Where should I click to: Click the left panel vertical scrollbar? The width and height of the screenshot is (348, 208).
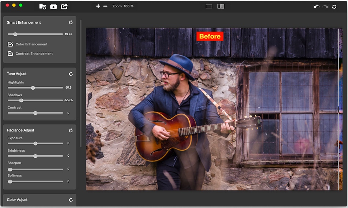(81, 83)
